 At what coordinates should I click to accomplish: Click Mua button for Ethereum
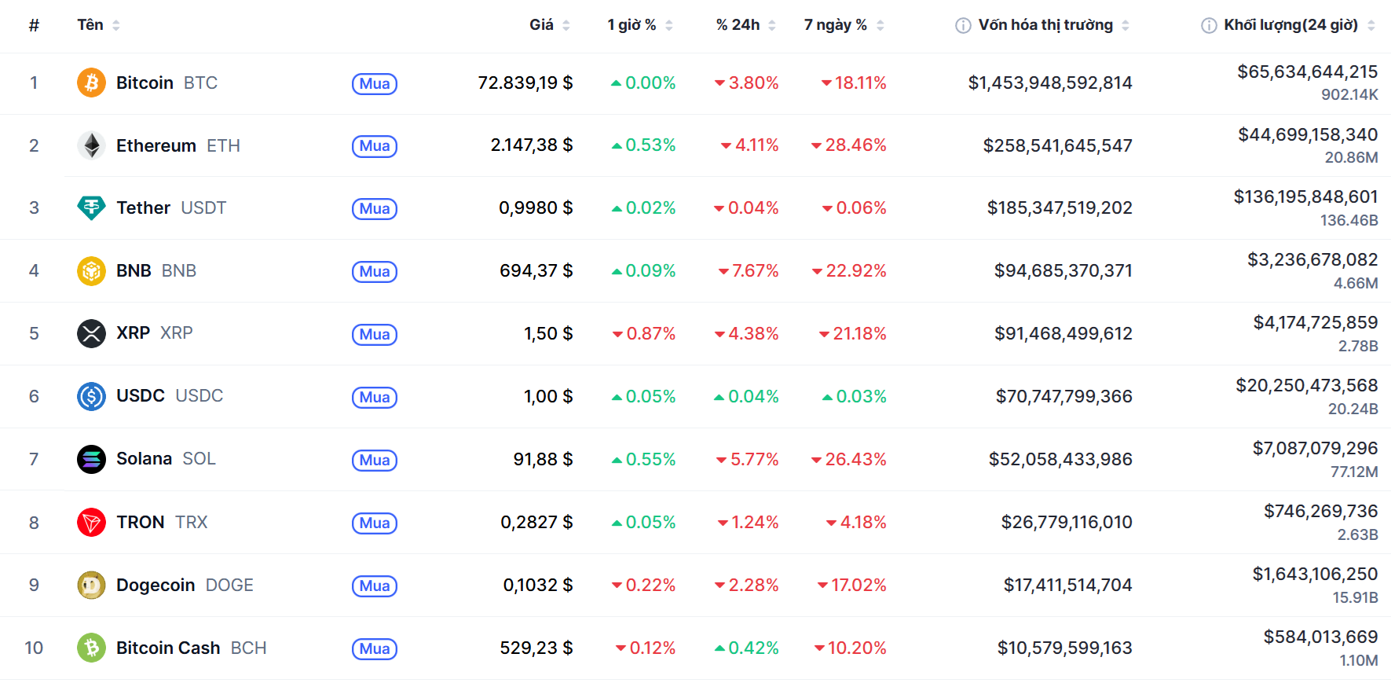tap(375, 146)
